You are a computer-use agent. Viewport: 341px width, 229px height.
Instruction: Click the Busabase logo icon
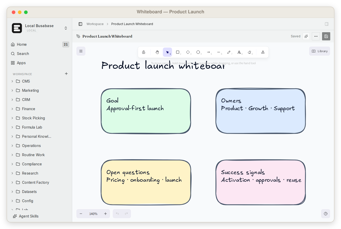tap(17, 28)
